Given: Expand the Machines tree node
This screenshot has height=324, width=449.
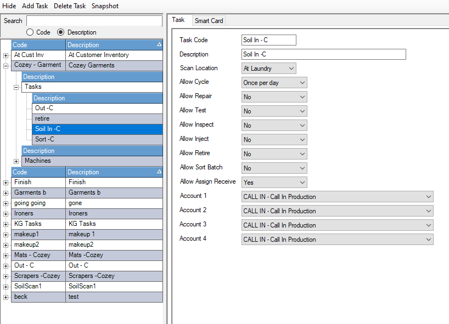Looking at the screenshot, I should (x=16, y=161).
